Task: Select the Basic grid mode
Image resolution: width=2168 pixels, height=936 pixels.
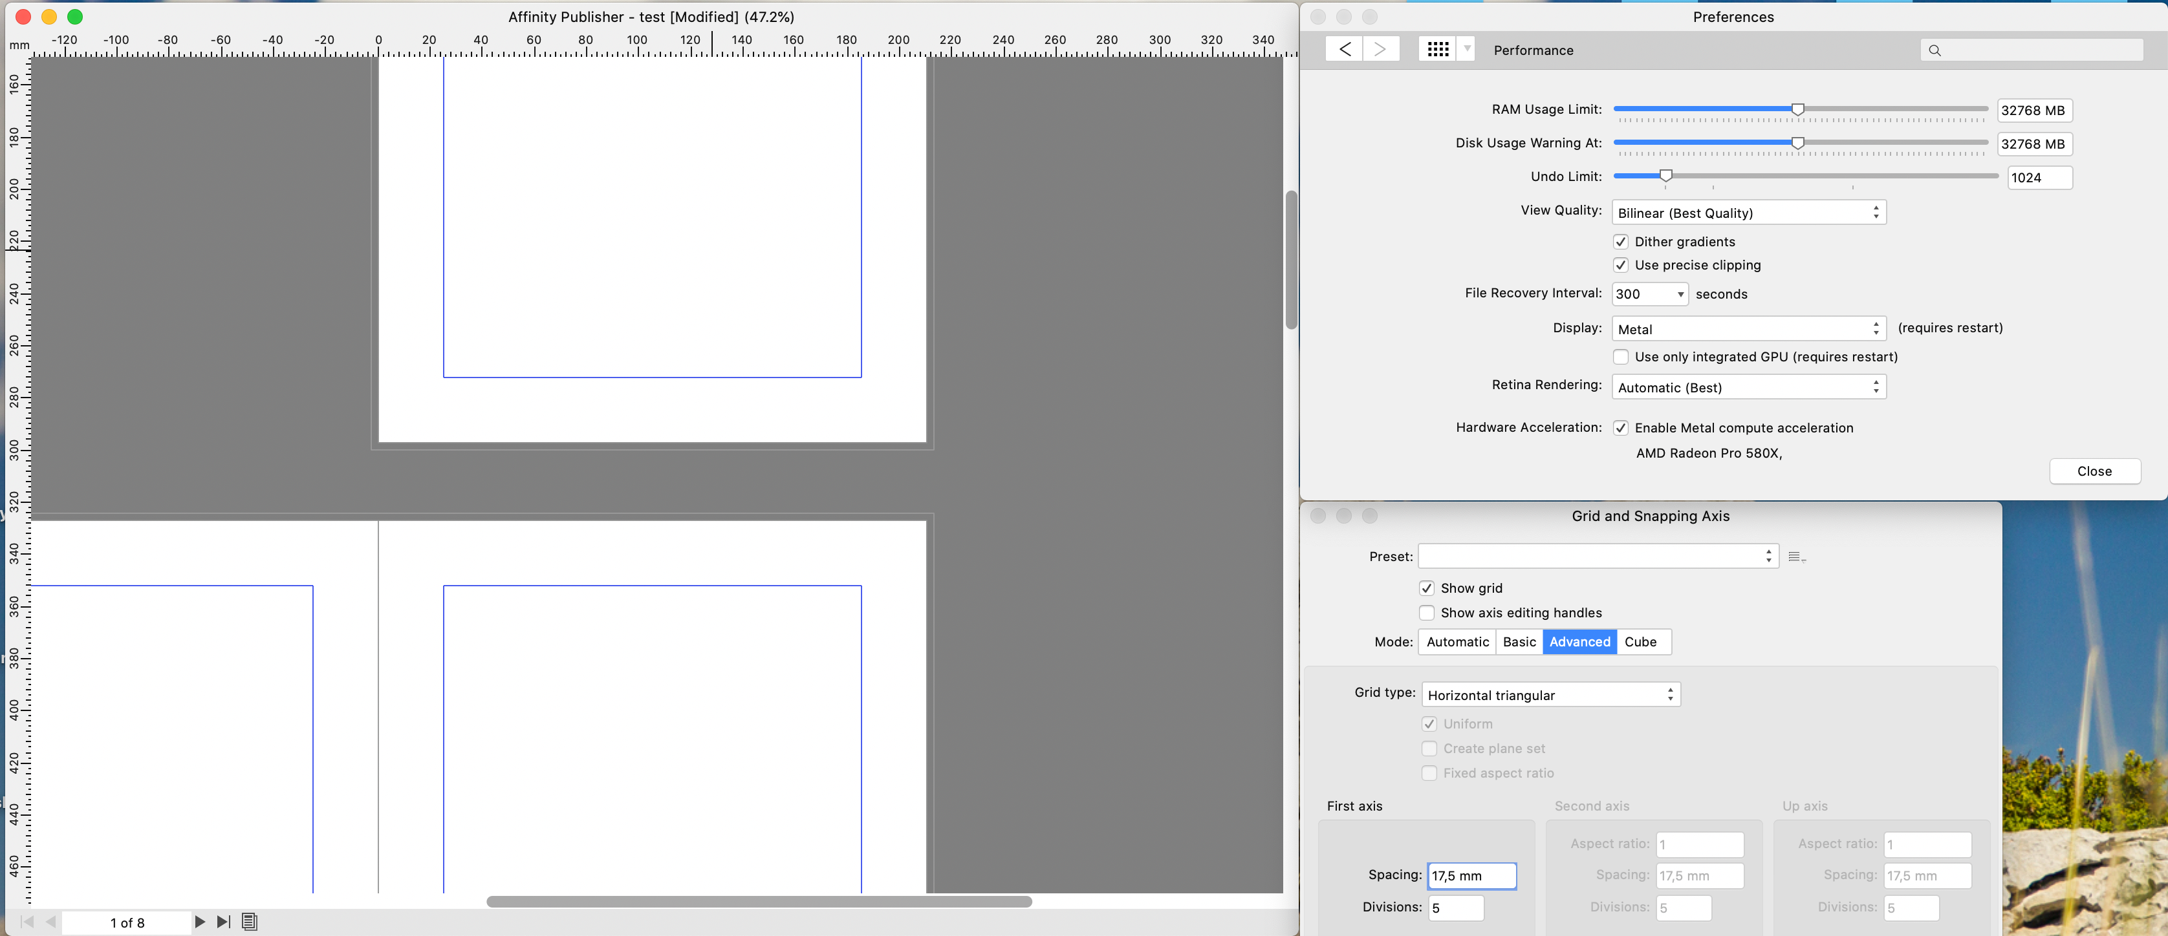Action: point(1519,642)
